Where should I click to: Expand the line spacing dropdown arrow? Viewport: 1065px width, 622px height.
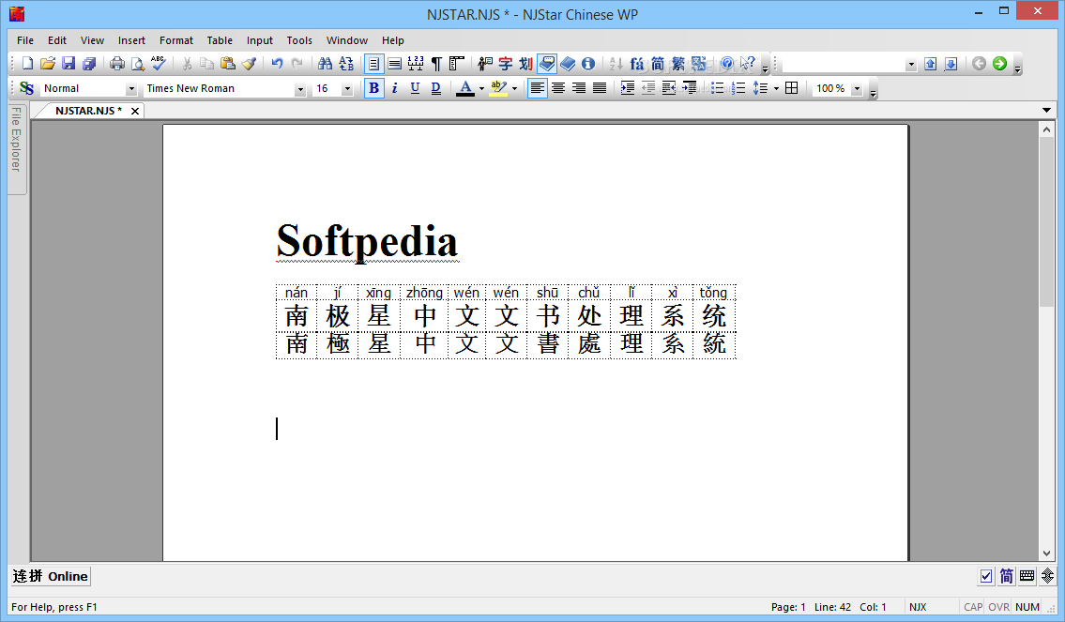click(x=776, y=88)
